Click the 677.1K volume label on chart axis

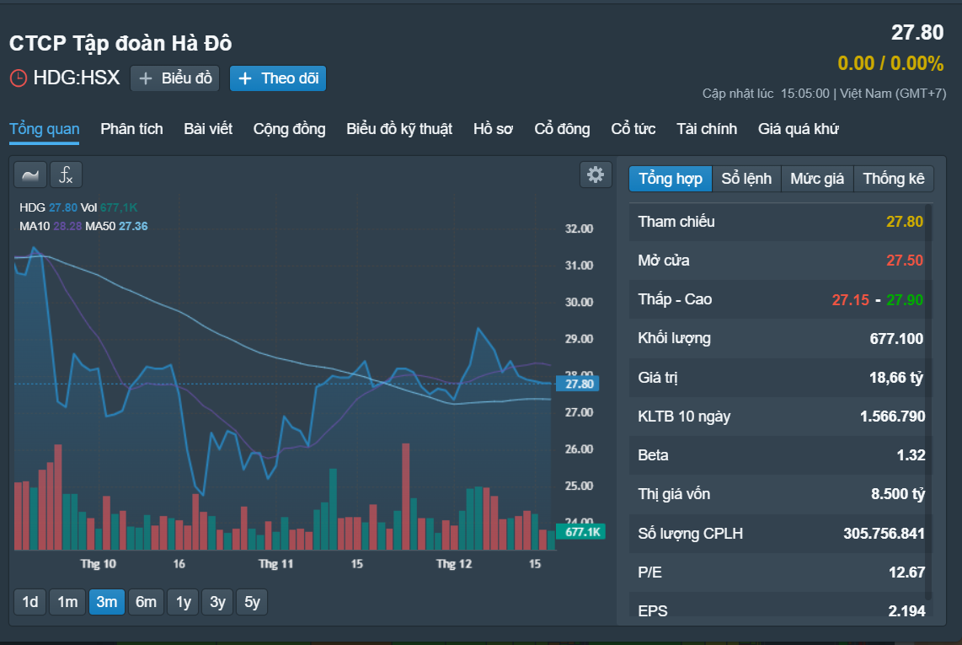click(581, 532)
